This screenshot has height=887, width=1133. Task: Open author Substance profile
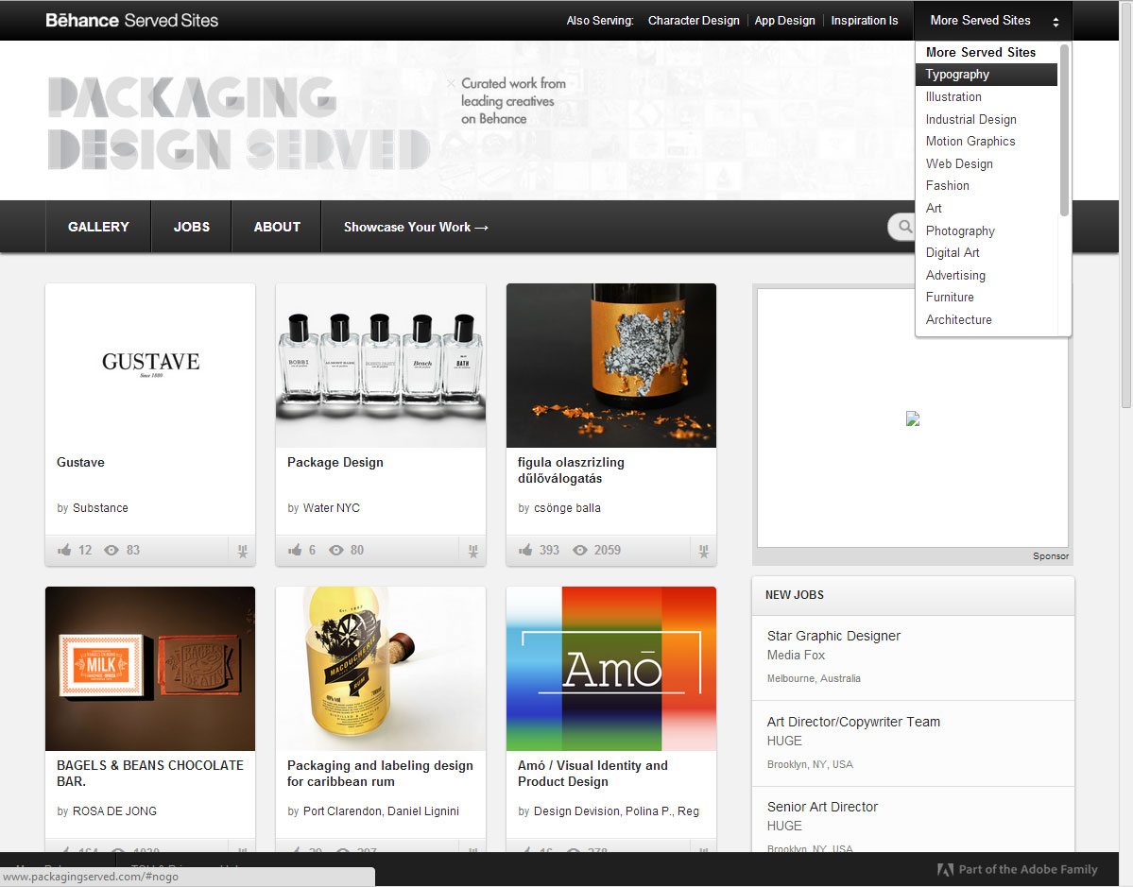pos(100,508)
